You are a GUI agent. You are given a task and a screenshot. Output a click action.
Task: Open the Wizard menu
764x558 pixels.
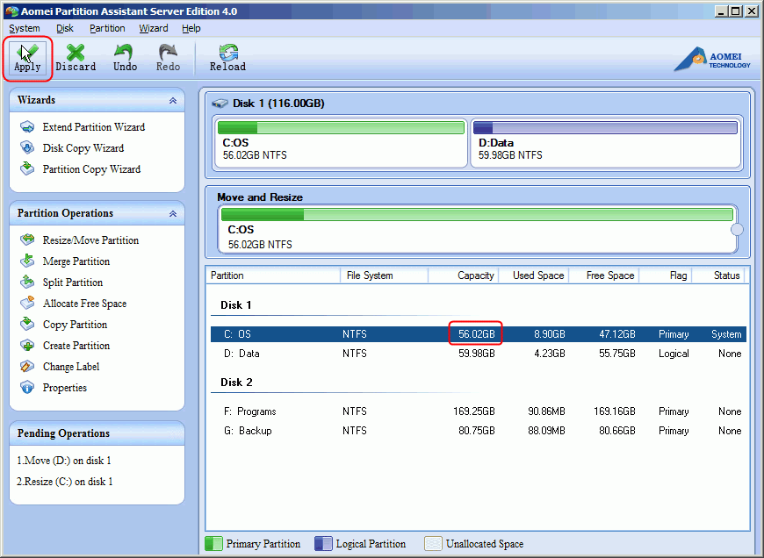(x=154, y=28)
